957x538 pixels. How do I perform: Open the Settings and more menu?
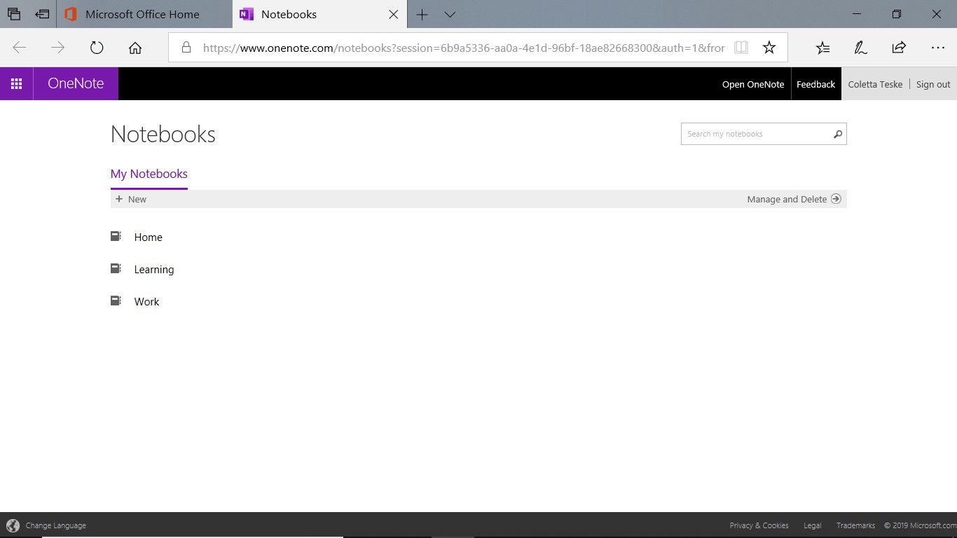938,48
